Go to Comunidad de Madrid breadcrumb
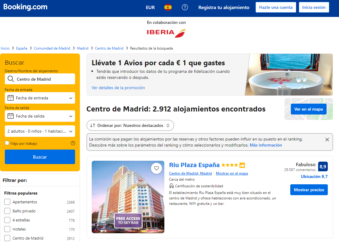 (52, 48)
